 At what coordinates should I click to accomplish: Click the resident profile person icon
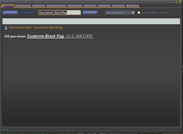6,28
